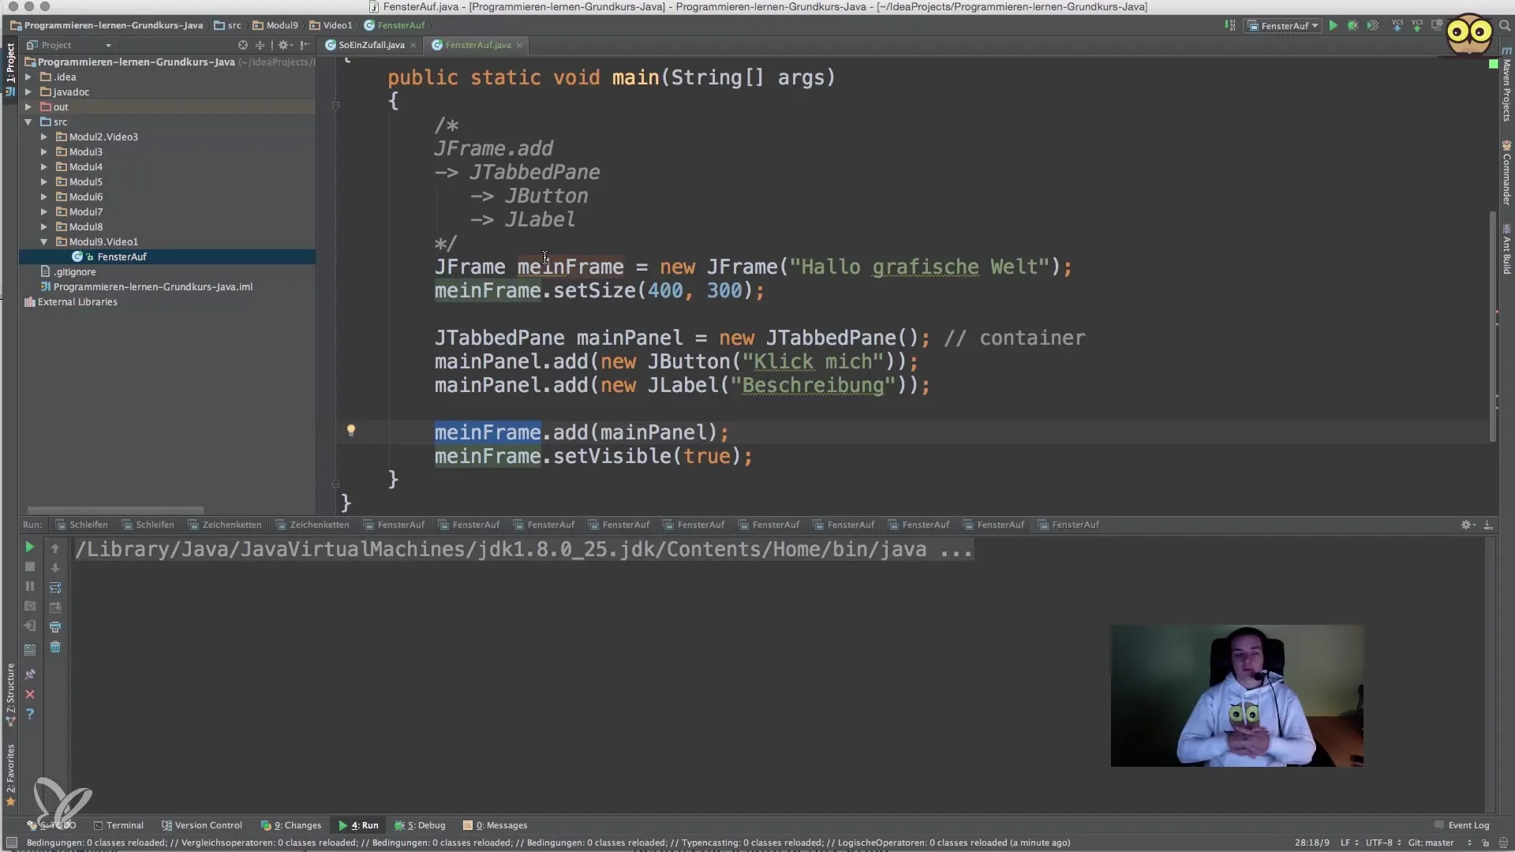Pause the program output
This screenshot has height=852, width=1515.
point(29,586)
